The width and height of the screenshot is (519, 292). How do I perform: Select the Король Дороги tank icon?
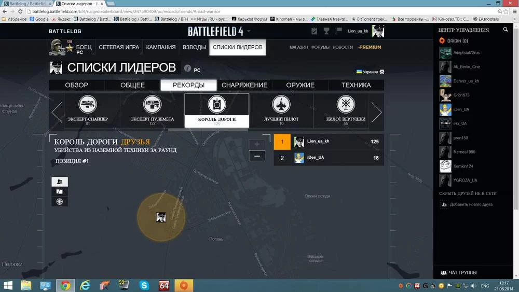click(x=217, y=104)
